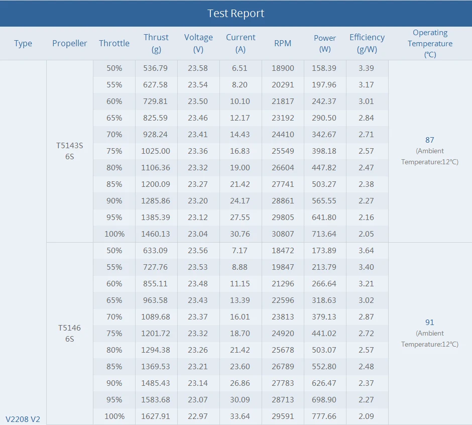Click thrust value 1460.13
The image size is (472, 425).
click(156, 234)
